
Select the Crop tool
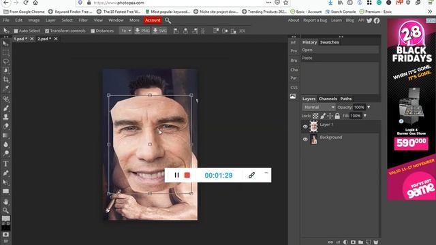pyautogui.click(x=5, y=80)
